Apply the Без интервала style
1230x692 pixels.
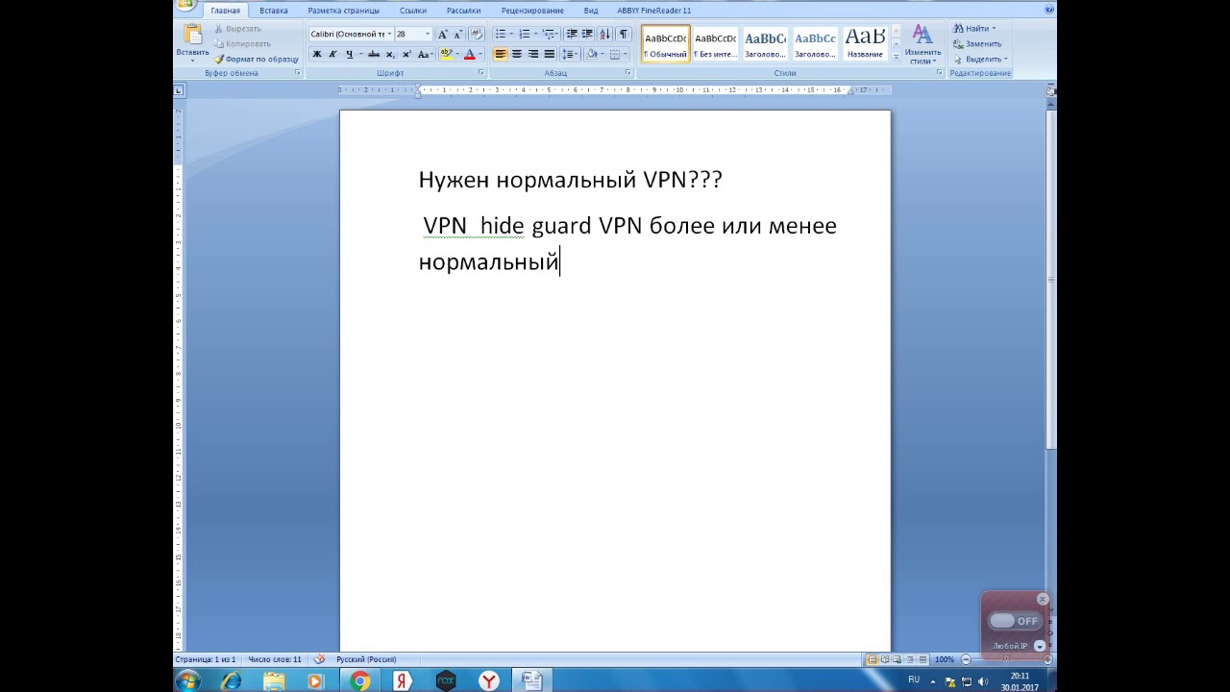(715, 44)
